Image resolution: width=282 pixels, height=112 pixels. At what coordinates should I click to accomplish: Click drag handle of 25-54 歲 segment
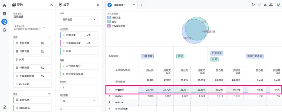17,84
